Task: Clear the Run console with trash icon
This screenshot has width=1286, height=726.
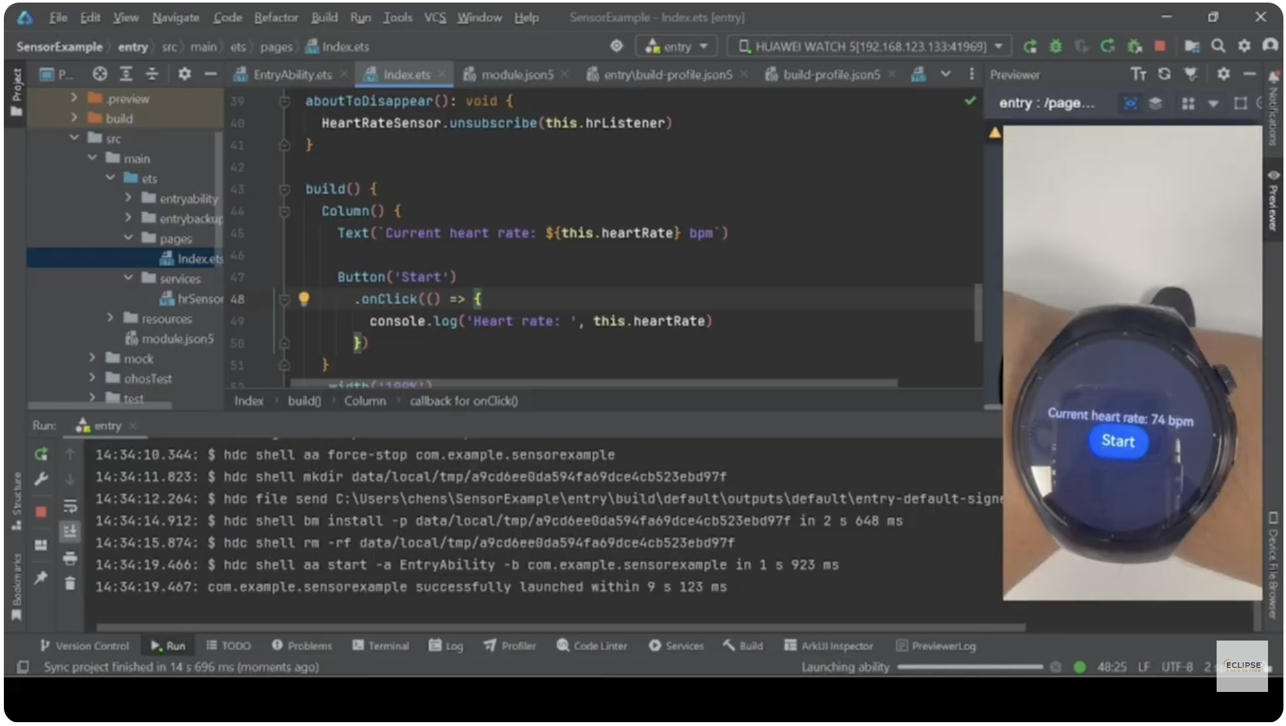Action: [x=70, y=583]
